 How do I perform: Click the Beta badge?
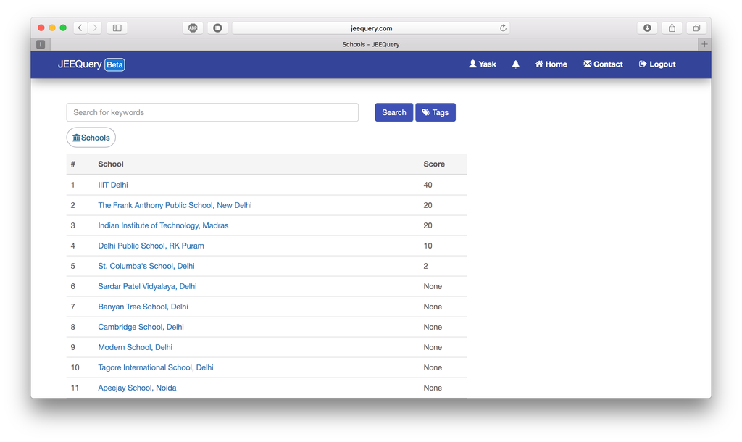[x=114, y=64]
